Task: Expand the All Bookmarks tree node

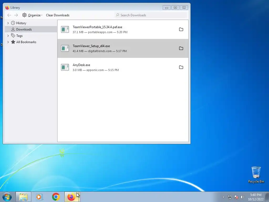Action: [8, 42]
